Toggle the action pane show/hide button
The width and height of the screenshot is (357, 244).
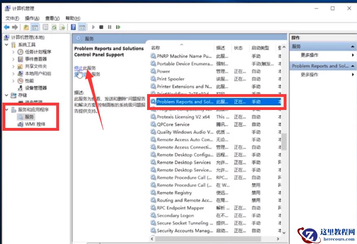[82, 27]
